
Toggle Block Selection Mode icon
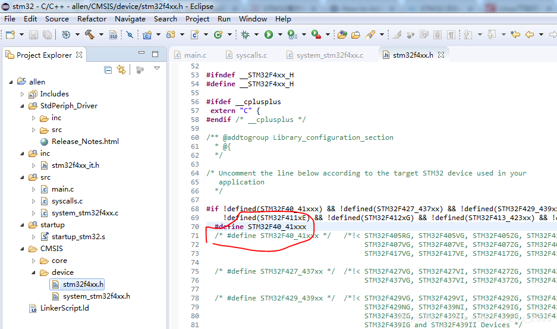click(438, 35)
